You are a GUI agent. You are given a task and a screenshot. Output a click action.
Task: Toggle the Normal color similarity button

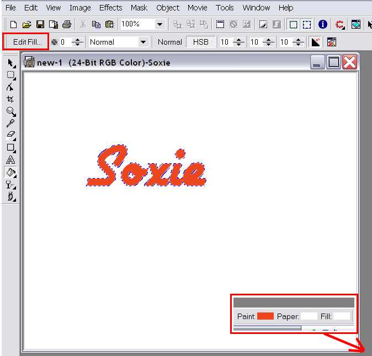[169, 42]
